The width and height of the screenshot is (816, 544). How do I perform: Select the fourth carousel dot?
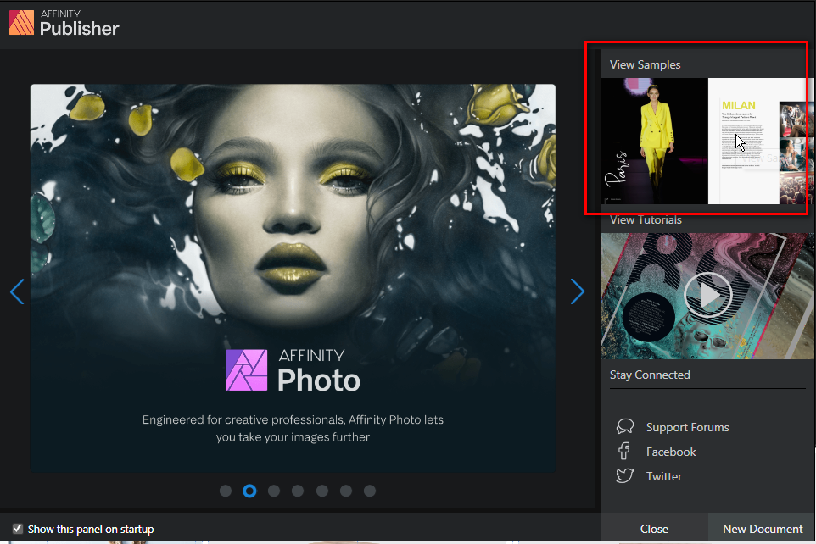tap(298, 491)
